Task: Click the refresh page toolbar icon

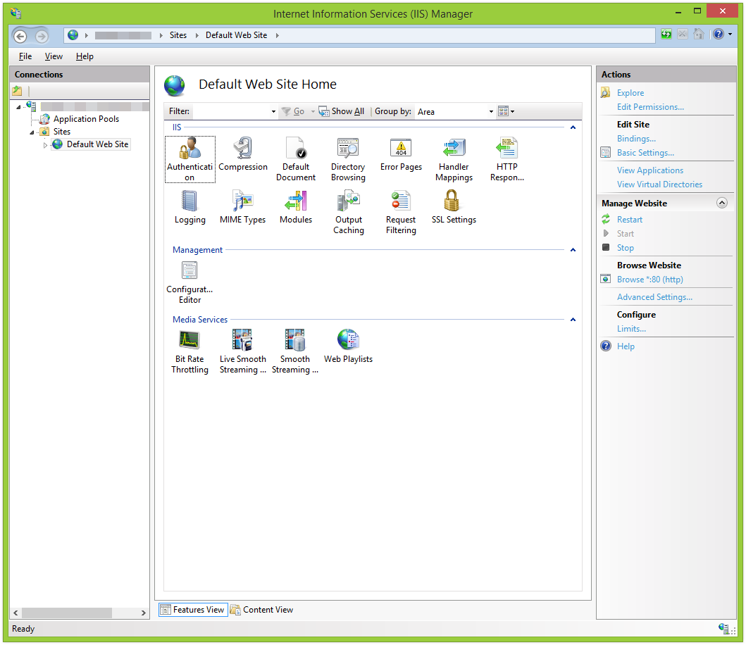Action: click(666, 35)
